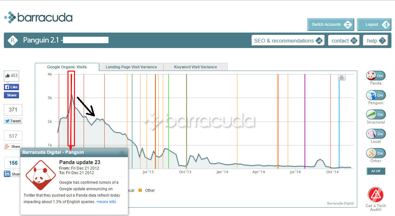This screenshot has height=216, width=395.
Task: Click the All Off button
Action: coord(376,171)
